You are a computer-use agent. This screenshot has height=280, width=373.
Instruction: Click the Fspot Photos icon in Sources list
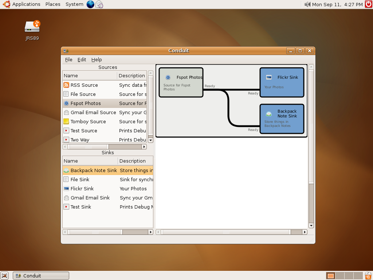pos(66,103)
